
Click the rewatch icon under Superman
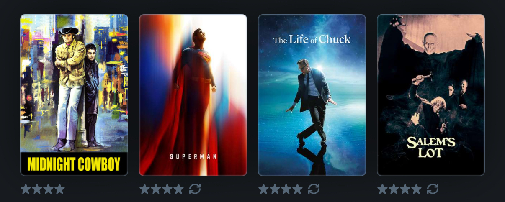(x=195, y=189)
